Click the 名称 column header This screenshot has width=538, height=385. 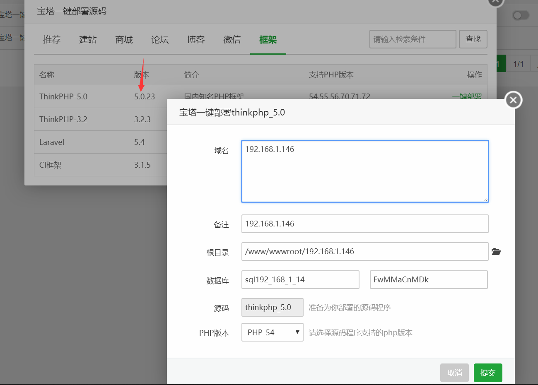(47, 75)
